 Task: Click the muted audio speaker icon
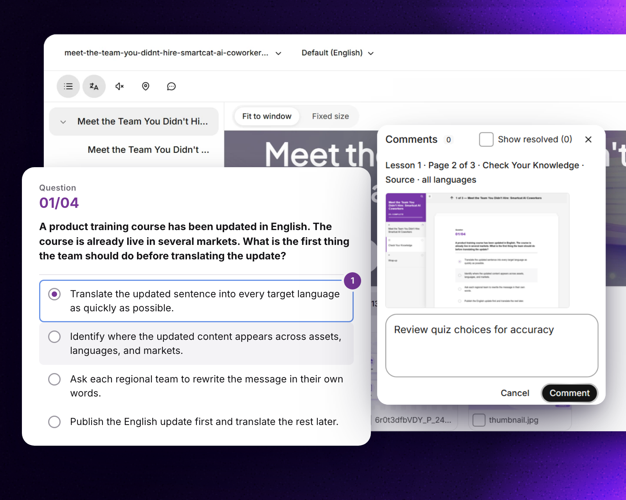coord(120,86)
